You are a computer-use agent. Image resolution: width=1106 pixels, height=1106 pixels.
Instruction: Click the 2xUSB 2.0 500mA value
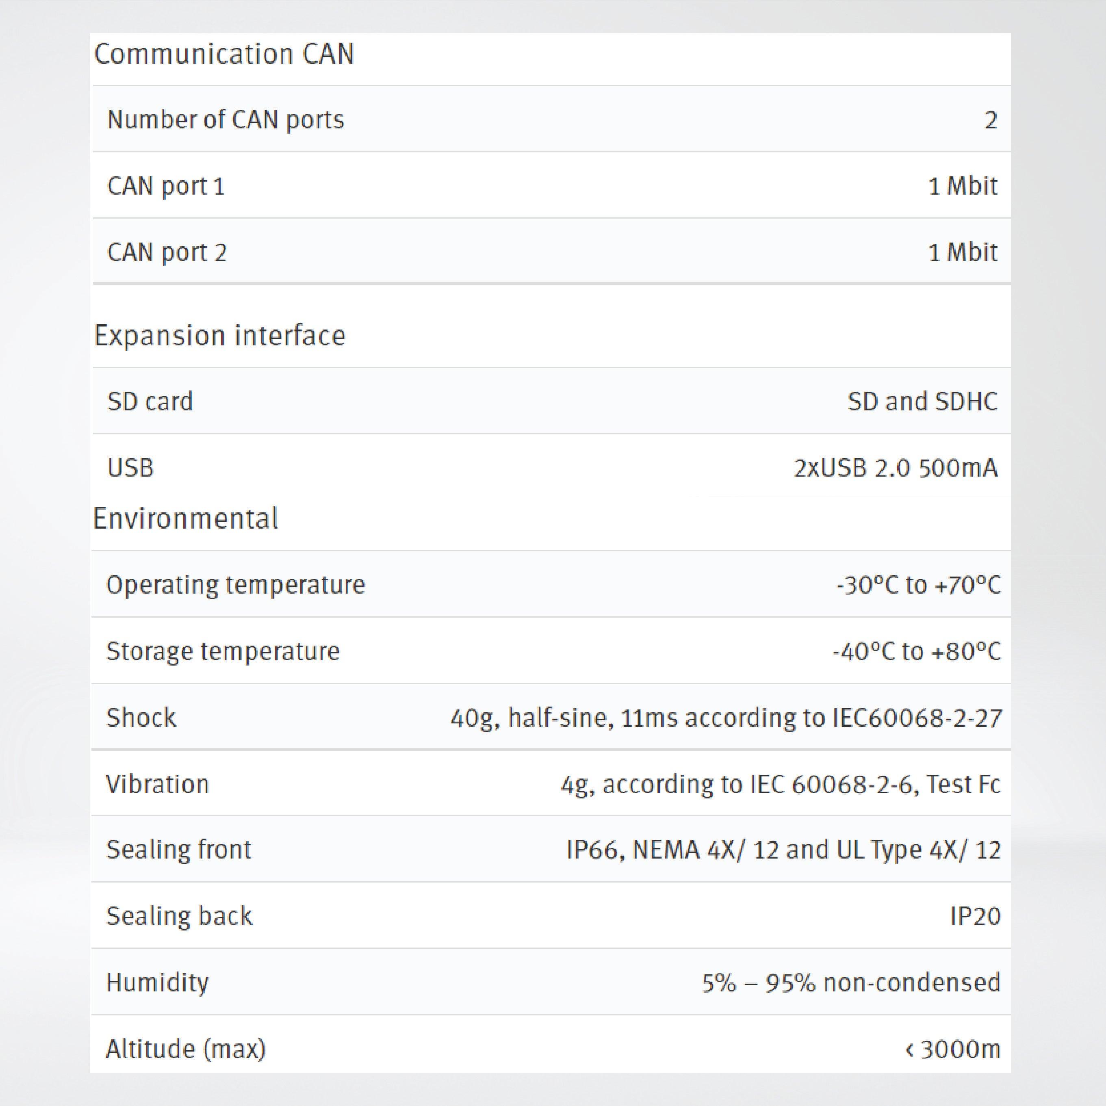click(x=896, y=468)
